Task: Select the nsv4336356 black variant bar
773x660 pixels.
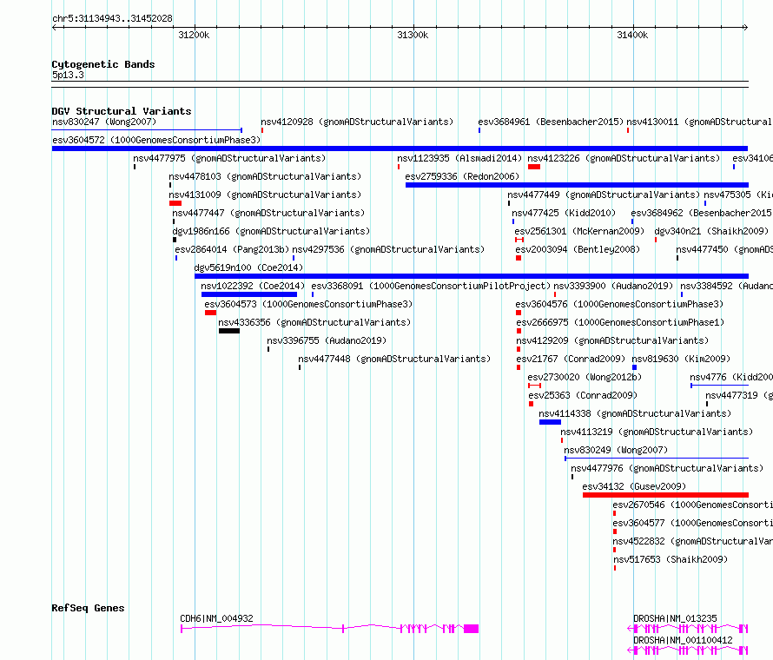Action: click(229, 331)
